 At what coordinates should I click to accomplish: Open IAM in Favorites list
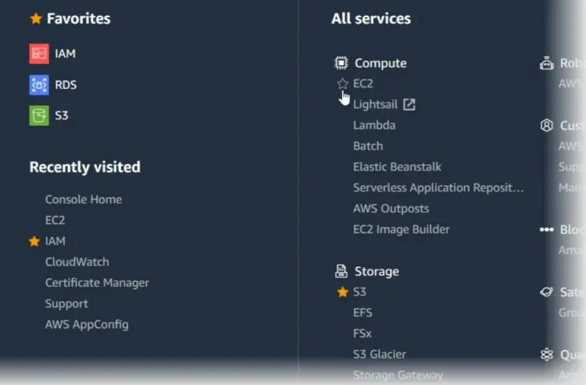coord(65,54)
